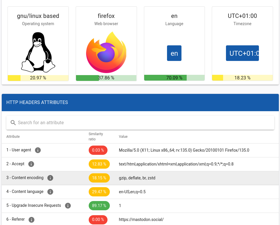
Task: Click the Upgrade Insecure Requests info icon
Action: tap(68, 206)
